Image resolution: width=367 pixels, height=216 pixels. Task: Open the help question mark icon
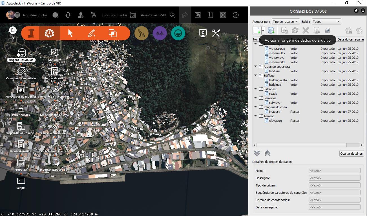click(236, 15)
